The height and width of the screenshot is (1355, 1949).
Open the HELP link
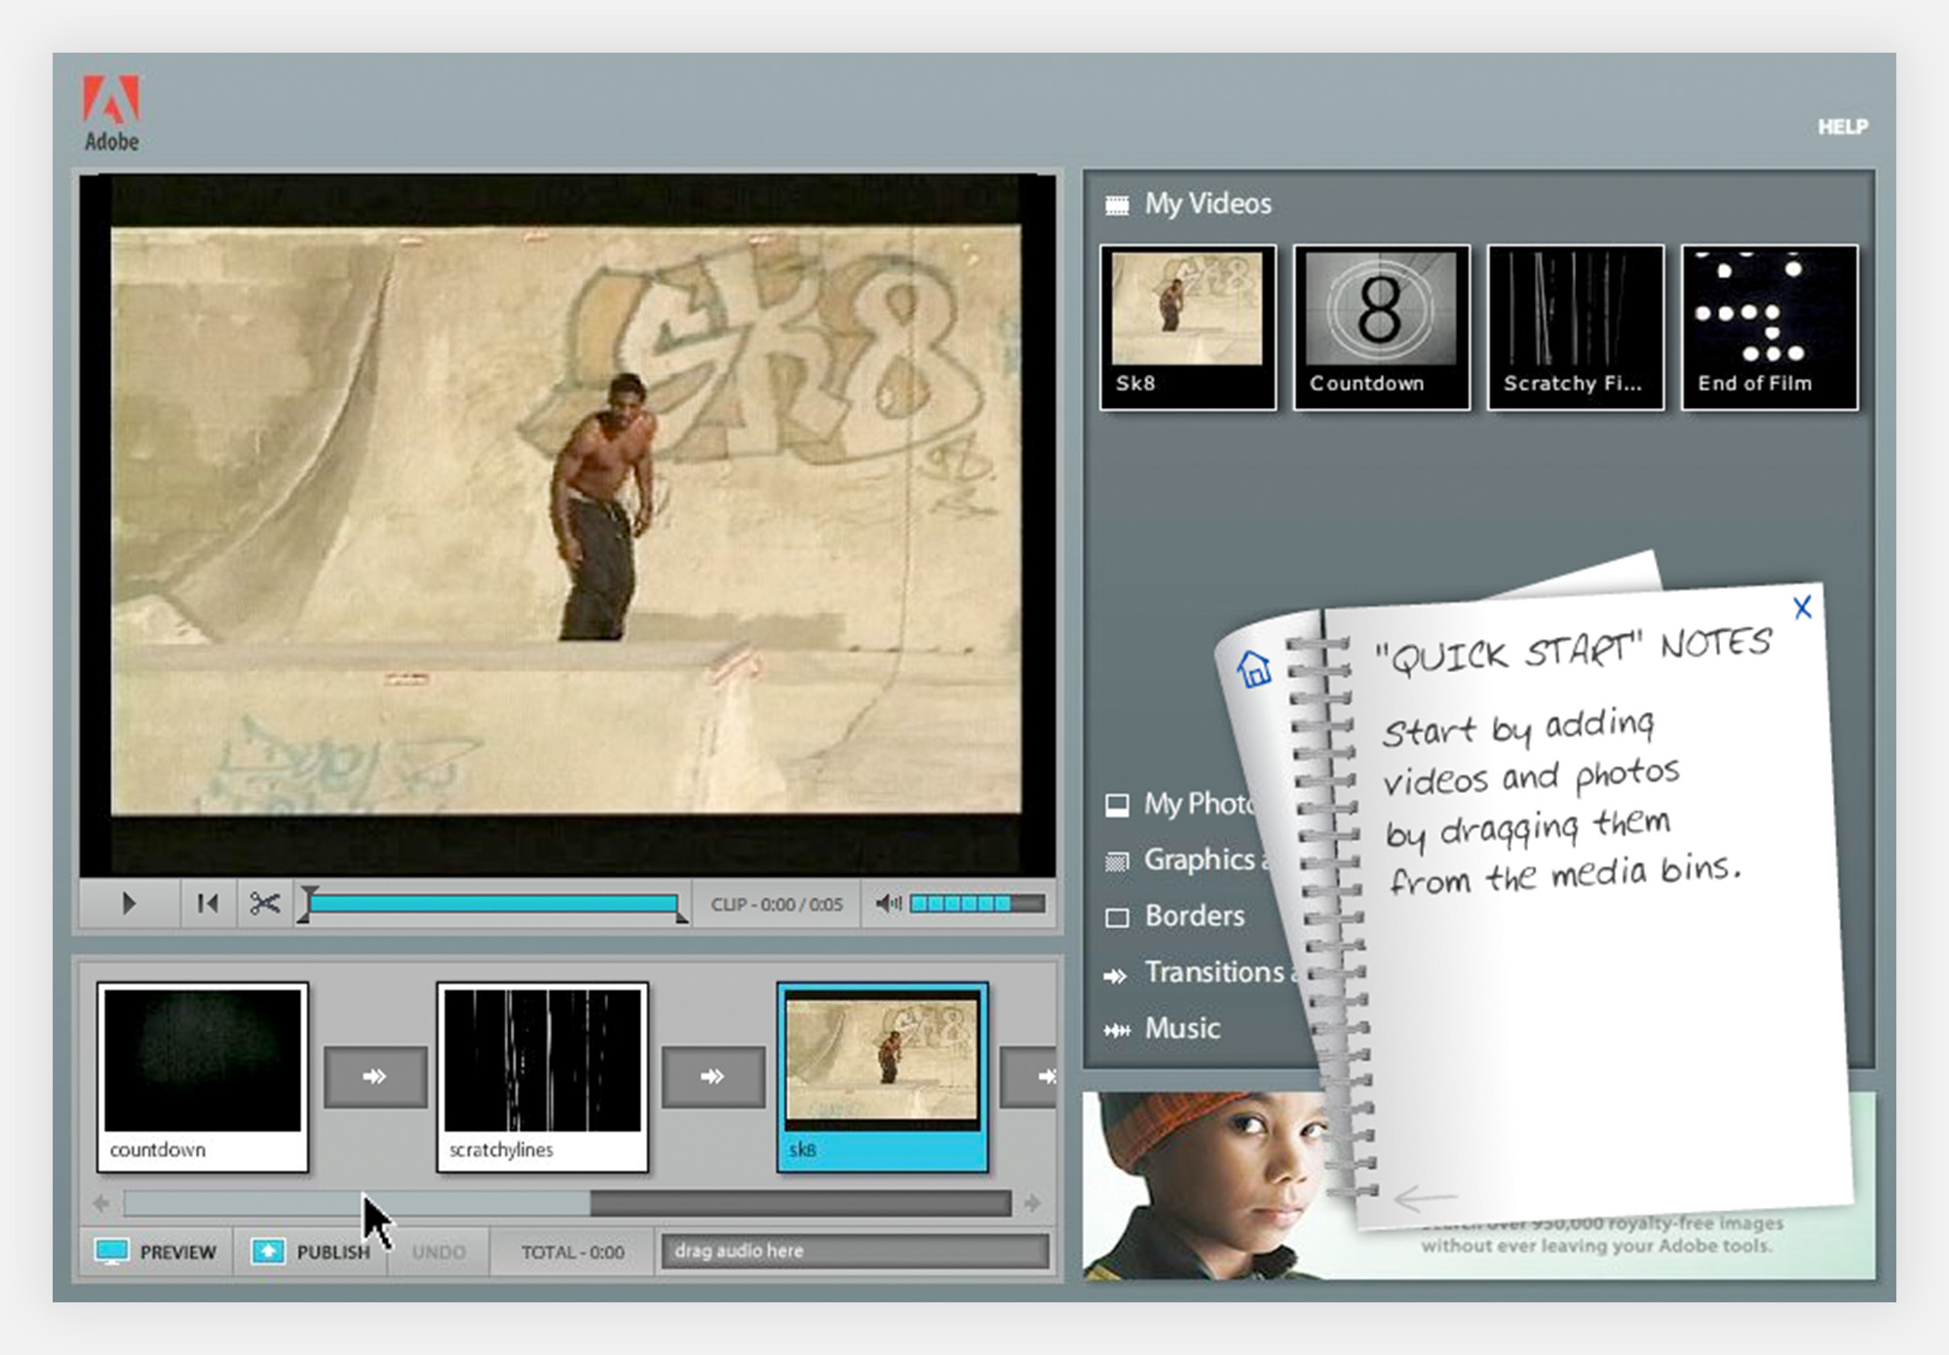click(1842, 127)
